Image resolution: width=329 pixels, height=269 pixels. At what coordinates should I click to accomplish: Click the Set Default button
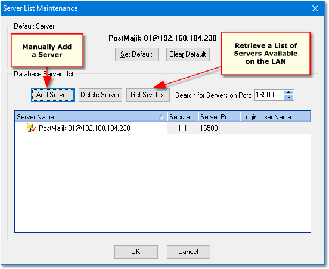(136, 55)
